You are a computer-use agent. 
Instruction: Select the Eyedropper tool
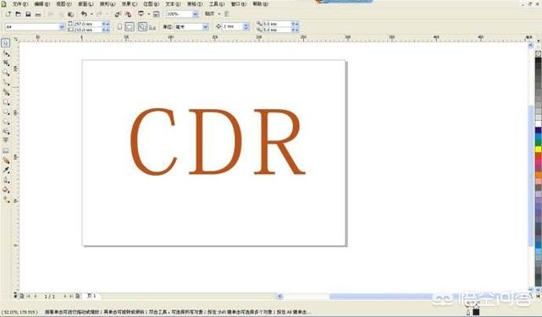click(6, 170)
